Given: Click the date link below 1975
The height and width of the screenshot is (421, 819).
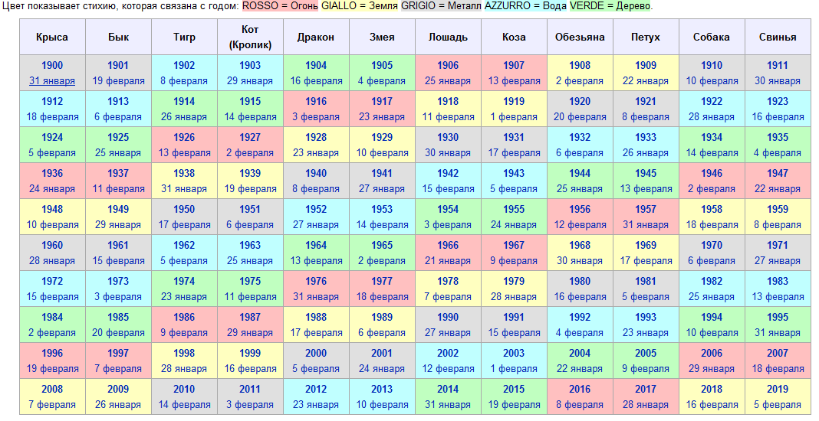Looking at the screenshot, I should (x=250, y=297).
